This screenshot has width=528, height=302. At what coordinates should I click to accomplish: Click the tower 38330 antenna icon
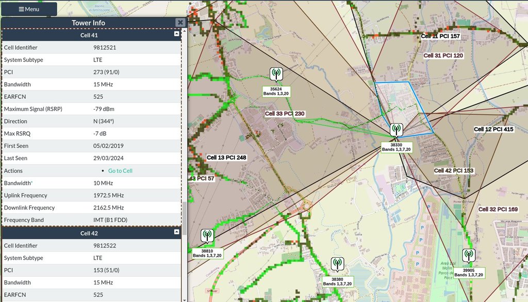396,130
